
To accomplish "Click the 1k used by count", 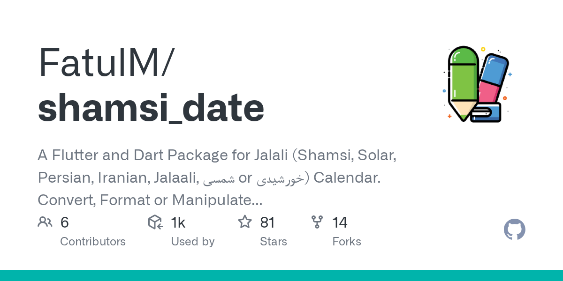I will tap(178, 222).
